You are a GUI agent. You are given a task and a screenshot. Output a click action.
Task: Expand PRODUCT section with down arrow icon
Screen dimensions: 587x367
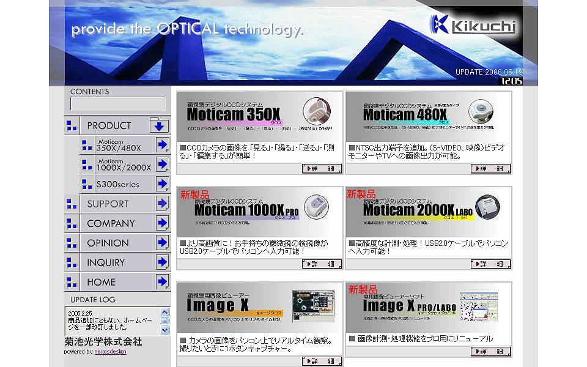coord(159,125)
